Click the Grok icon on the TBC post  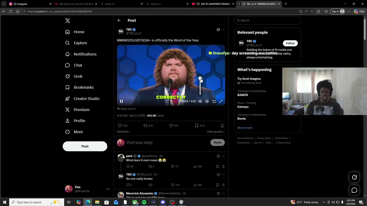click(x=218, y=29)
